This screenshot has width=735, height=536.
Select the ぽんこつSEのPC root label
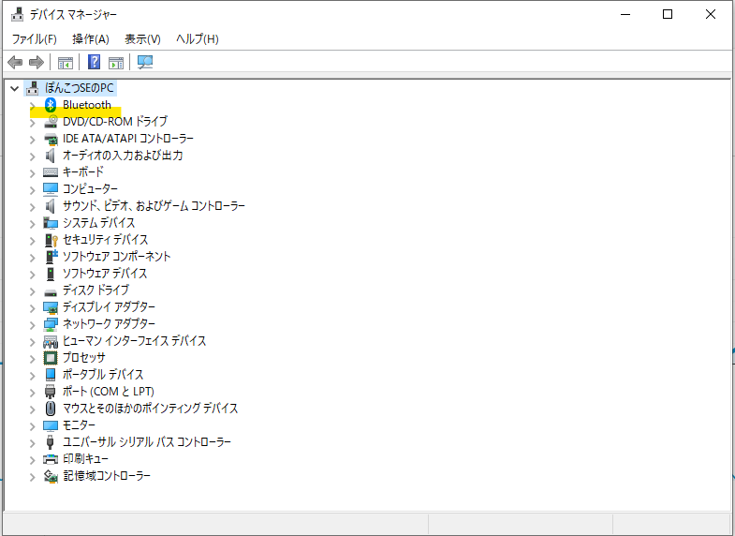click(80, 88)
